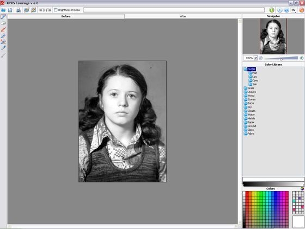305x229 pixels.
Task: Click the Navigator panel header
Action: [x=273, y=16]
